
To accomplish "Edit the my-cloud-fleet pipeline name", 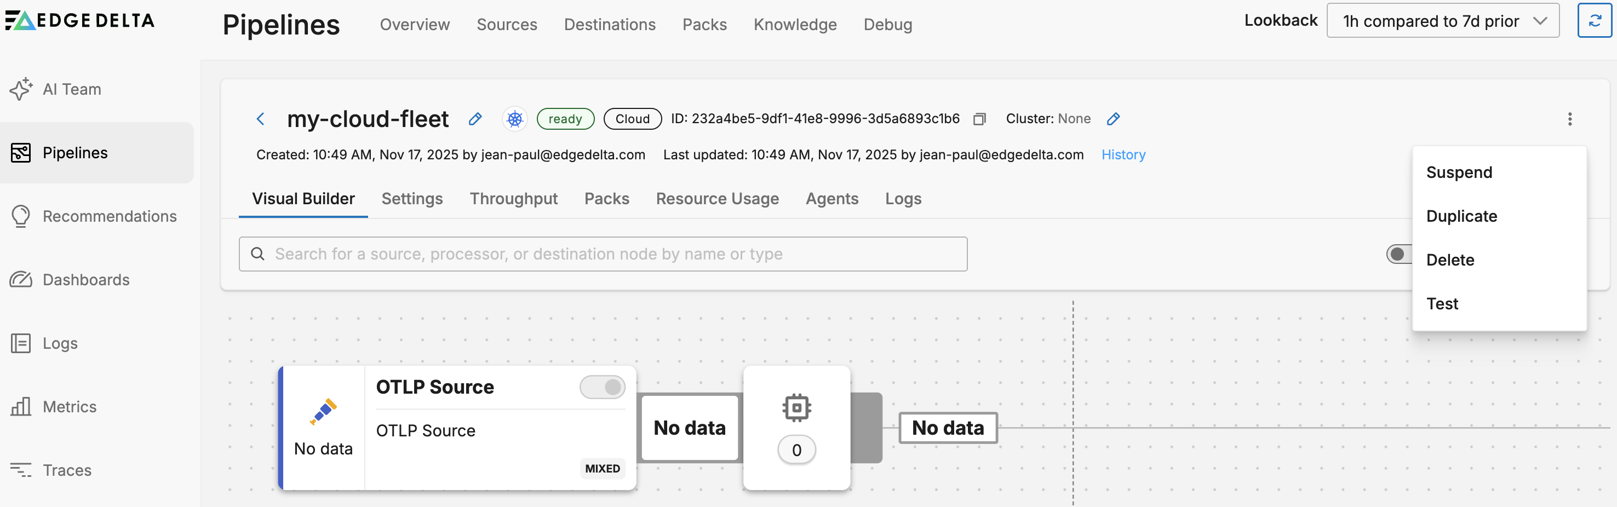I will tap(475, 119).
